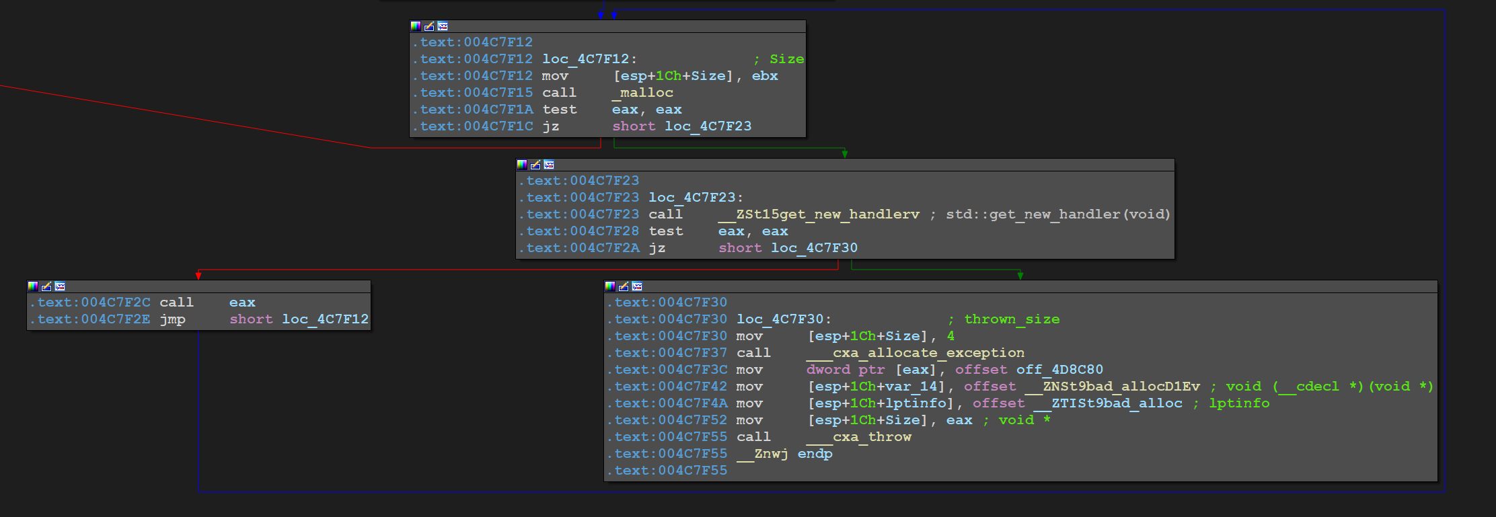1496x517 pixels.
Task: Open node color picker on loc_4C7F12 block
Action: click(416, 26)
